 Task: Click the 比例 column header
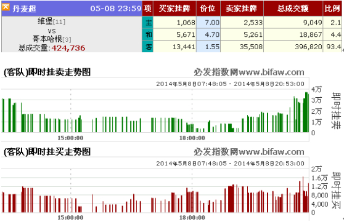(332, 9)
